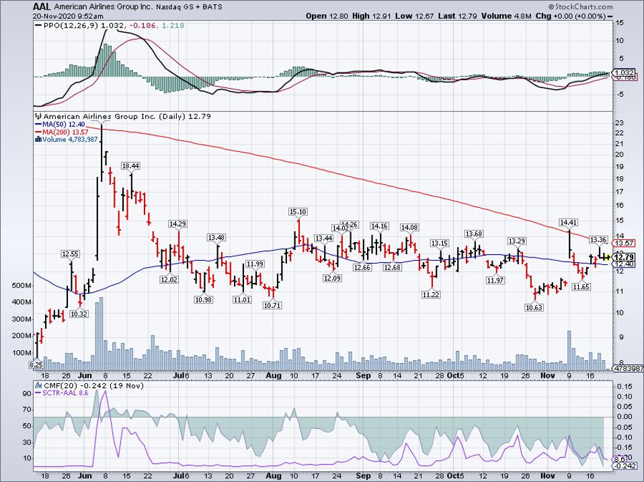The image size is (644, 482).
Task: Click the MA(200) 13.57 legend entry
Action: tap(65, 132)
